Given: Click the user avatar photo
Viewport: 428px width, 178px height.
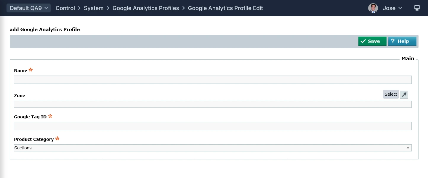Looking at the screenshot, I should coord(373,8).
